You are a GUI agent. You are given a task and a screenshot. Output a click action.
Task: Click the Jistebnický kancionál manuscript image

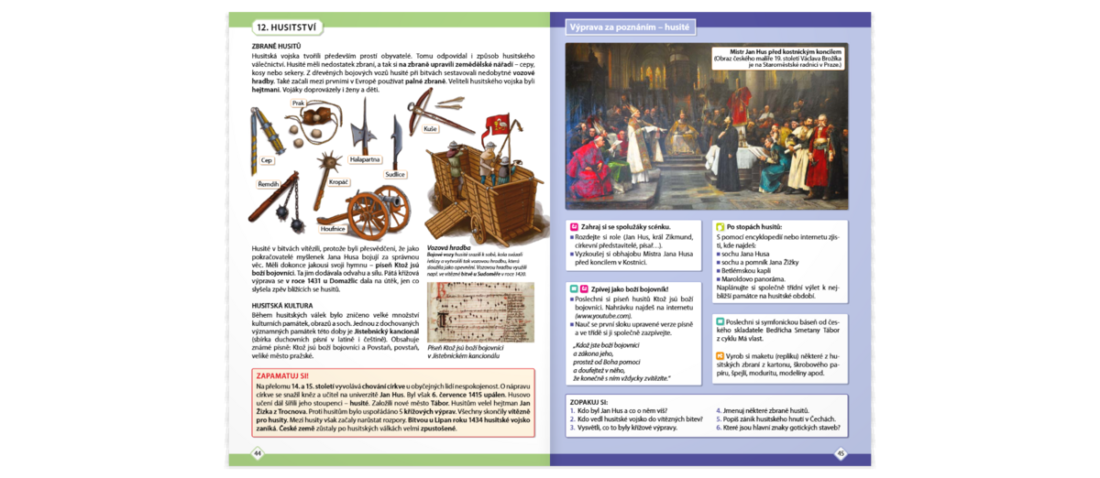coord(480,312)
